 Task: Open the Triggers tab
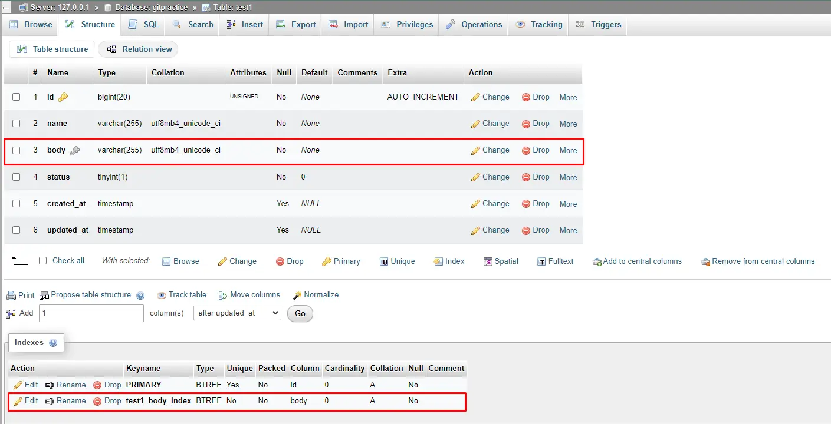click(x=598, y=24)
